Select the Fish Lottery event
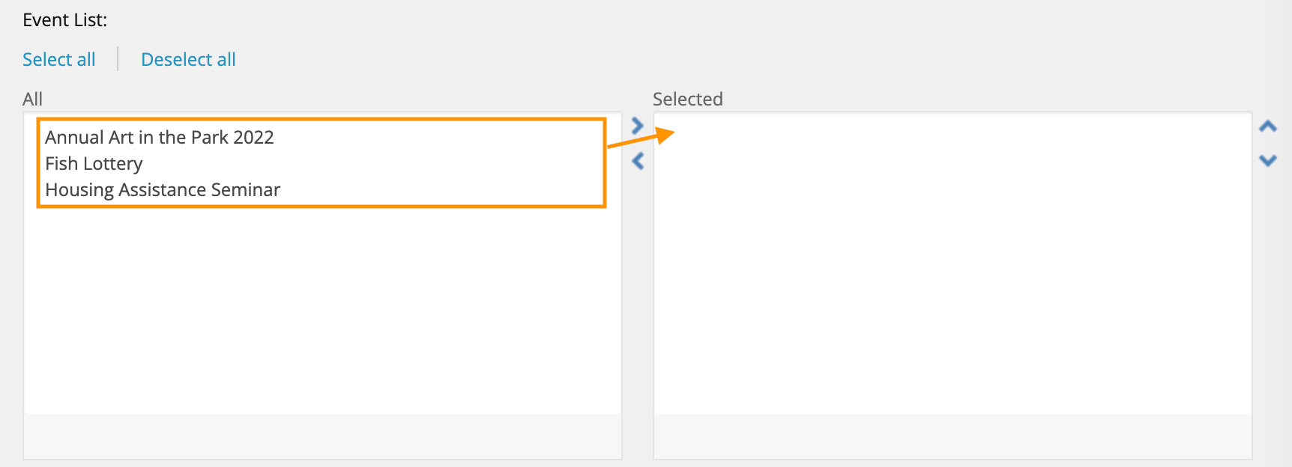 click(x=94, y=164)
